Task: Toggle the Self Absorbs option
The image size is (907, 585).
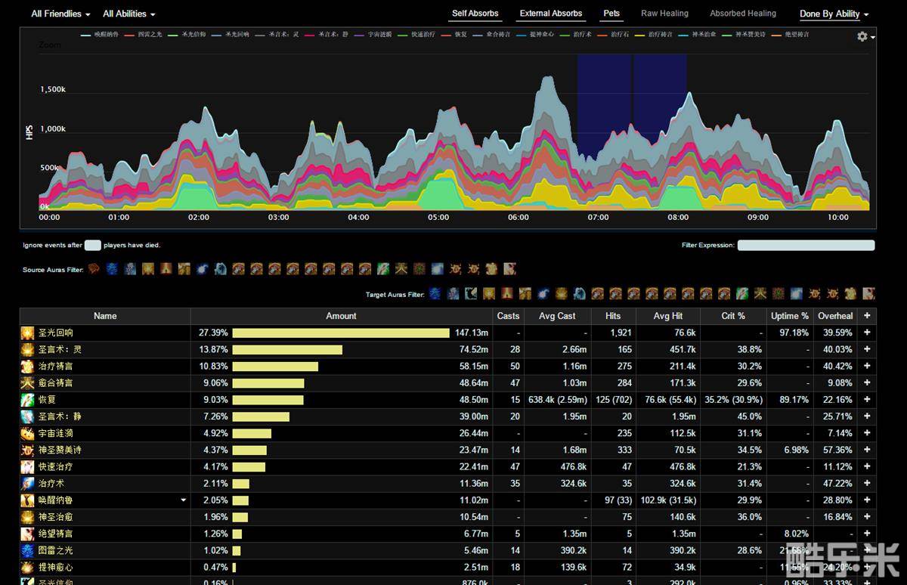Action: [475, 14]
